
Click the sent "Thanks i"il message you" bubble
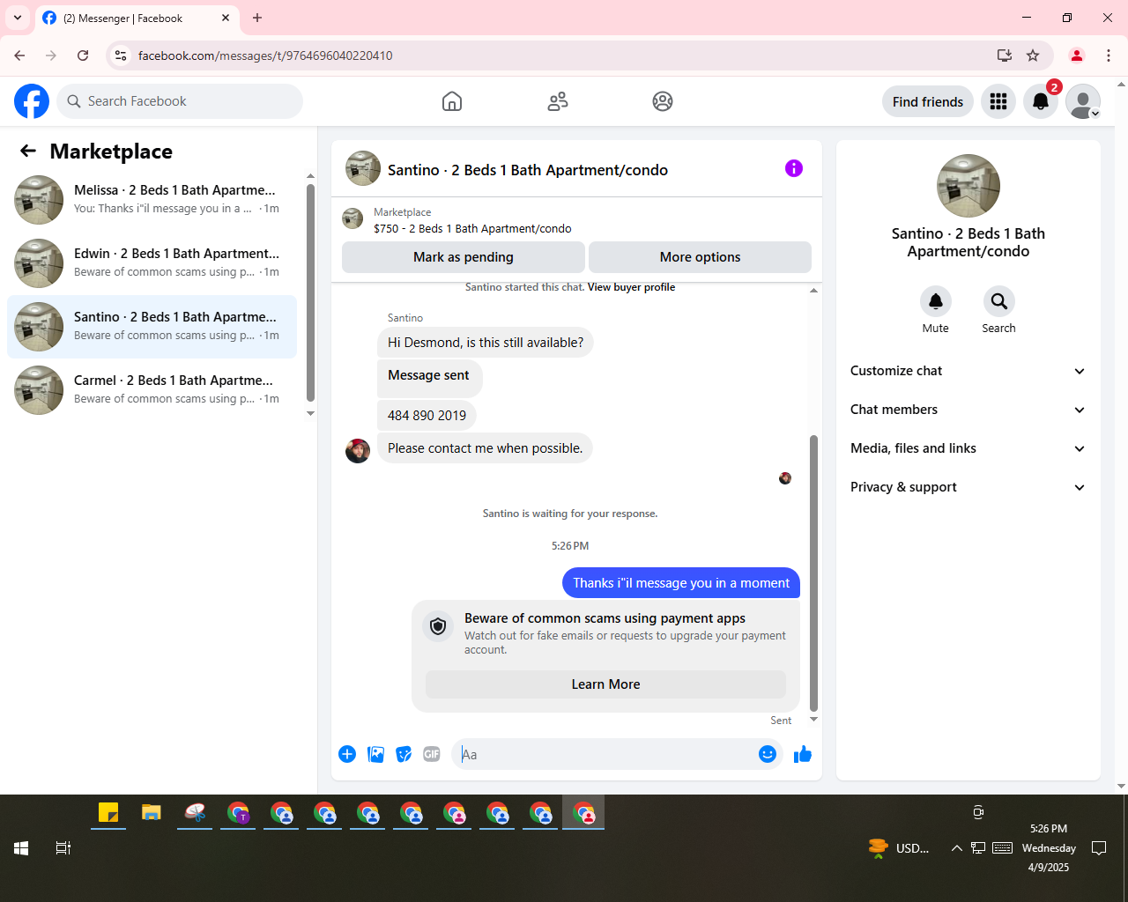click(681, 583)
